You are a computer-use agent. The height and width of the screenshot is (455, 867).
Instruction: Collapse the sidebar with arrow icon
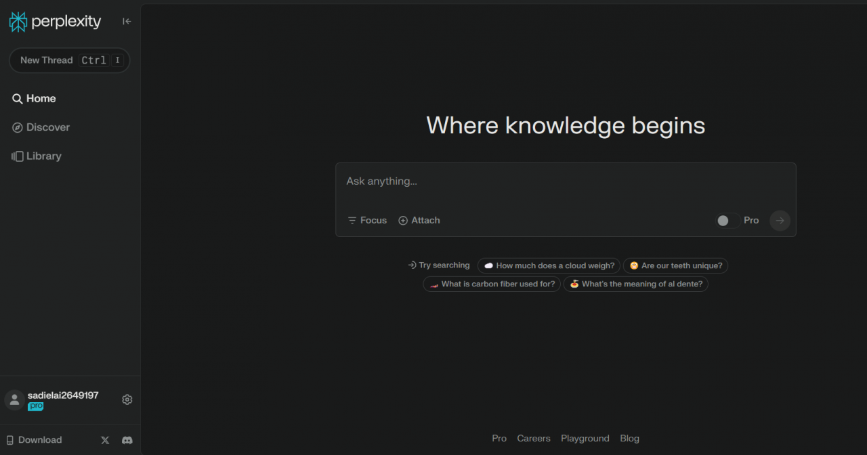(127, 22)
